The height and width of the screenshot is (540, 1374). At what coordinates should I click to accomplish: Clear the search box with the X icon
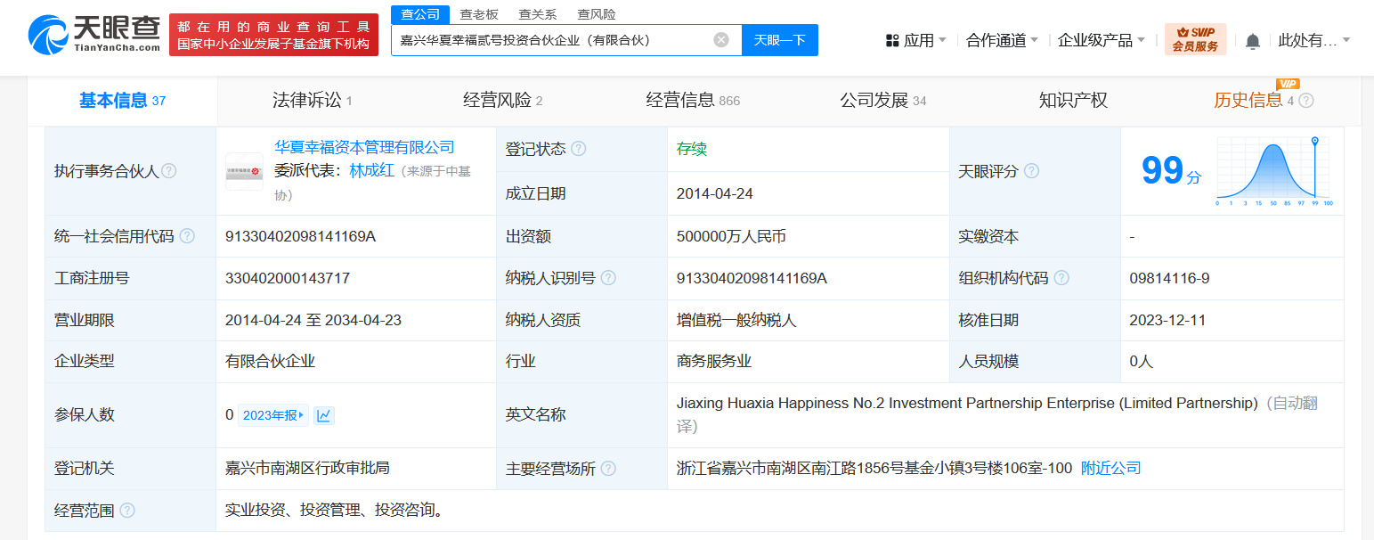(720, 40)
